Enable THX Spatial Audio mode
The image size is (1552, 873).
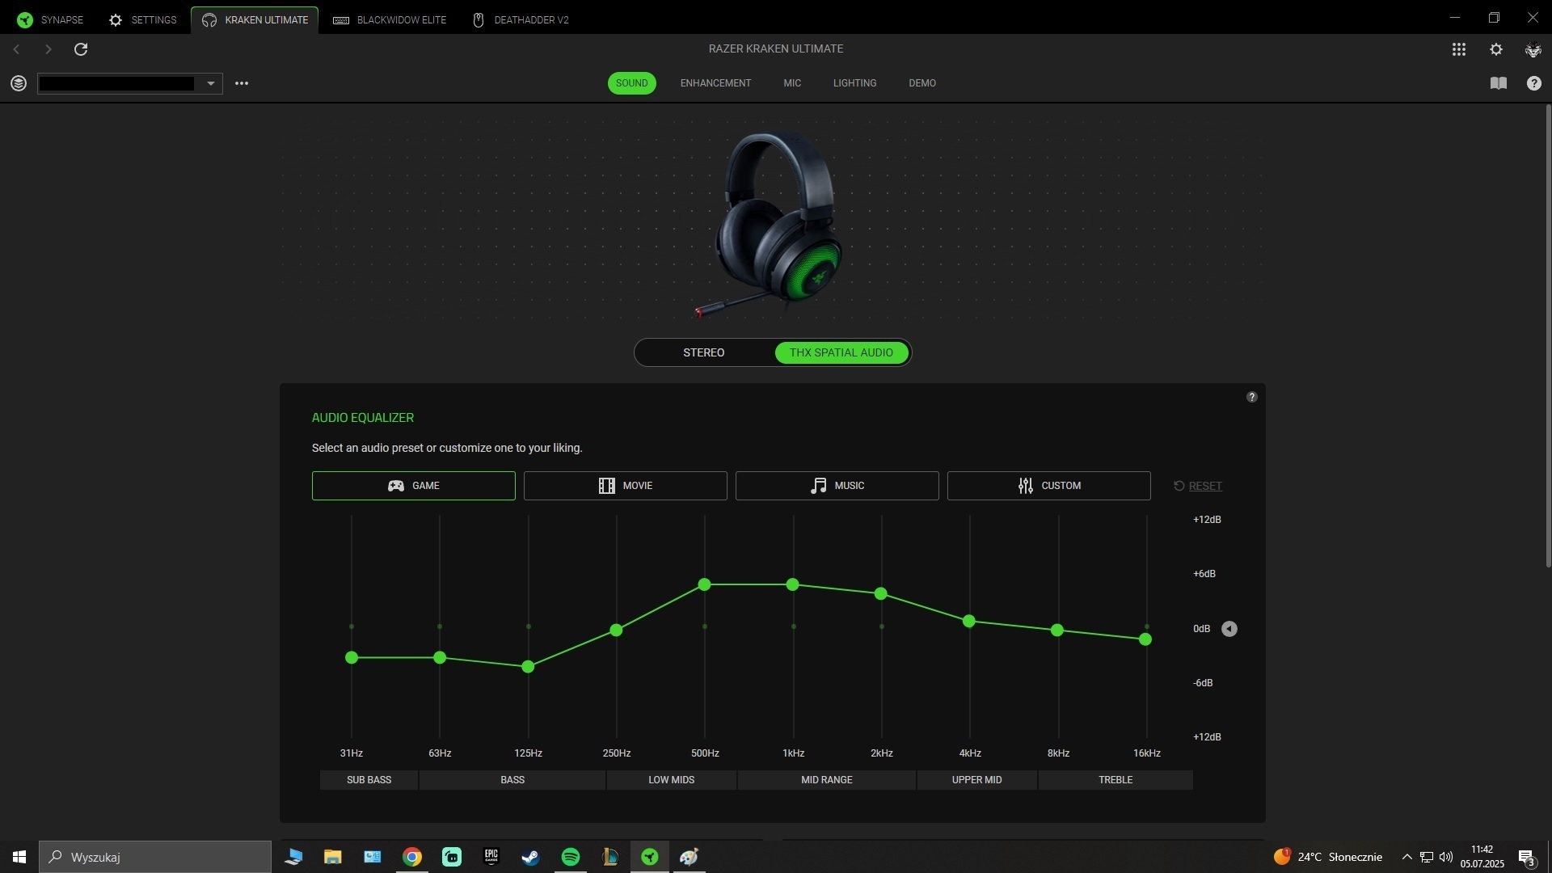click(841, 352)
